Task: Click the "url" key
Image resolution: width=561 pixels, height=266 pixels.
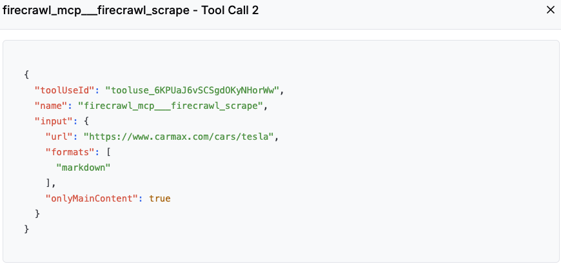Action: point(59,137)
